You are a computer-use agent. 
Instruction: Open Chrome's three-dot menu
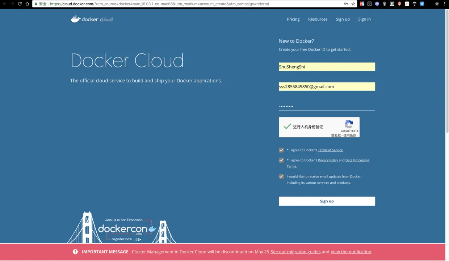pyautogui.click(x=444, y=4)
